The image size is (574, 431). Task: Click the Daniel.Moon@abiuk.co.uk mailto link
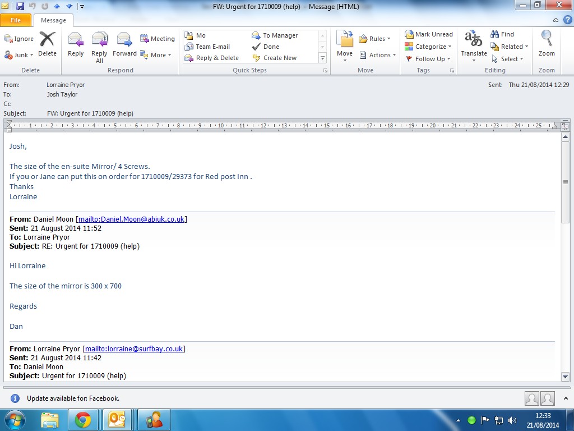click(x=131, y=219)
